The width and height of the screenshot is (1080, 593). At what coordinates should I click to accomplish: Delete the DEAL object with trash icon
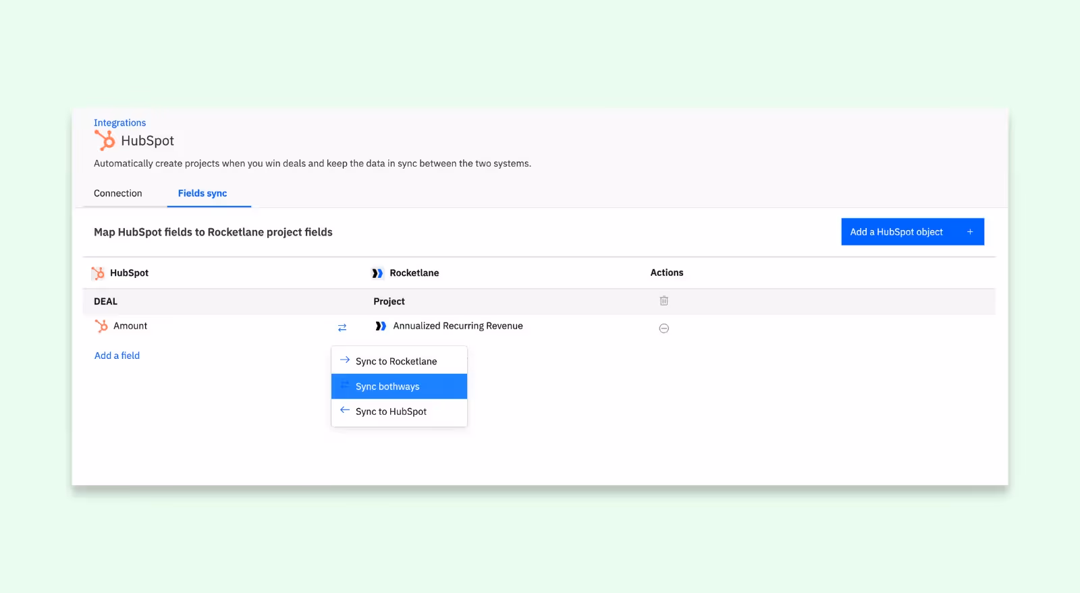tap(664, 301)
